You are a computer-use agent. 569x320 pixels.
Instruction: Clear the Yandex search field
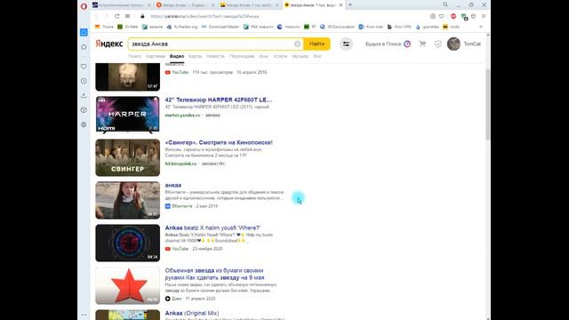[297, 44]
